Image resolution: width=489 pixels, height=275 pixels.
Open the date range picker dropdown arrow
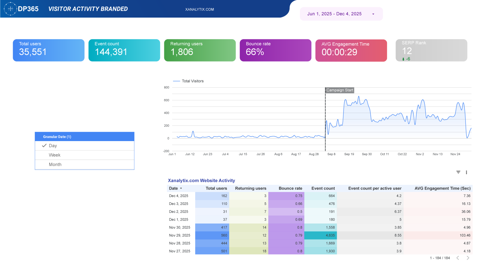coord(373,14)
